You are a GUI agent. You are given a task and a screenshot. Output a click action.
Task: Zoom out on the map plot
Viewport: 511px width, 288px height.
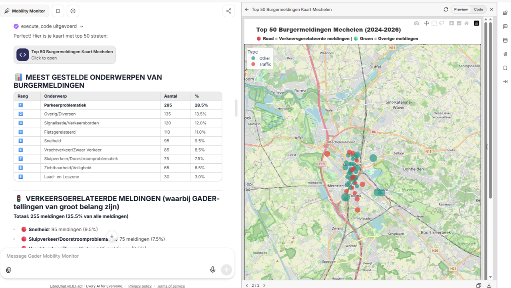459,23
